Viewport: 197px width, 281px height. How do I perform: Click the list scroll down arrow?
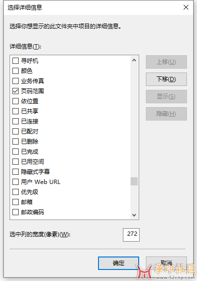(134, 215)
